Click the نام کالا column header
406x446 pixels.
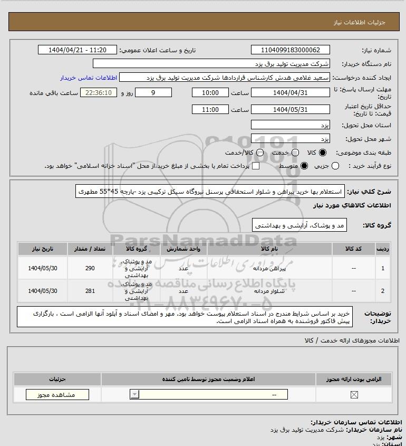pos(269,249)
